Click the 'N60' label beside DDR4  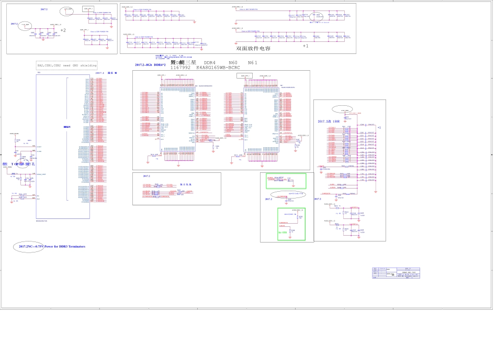pos(233,62)
